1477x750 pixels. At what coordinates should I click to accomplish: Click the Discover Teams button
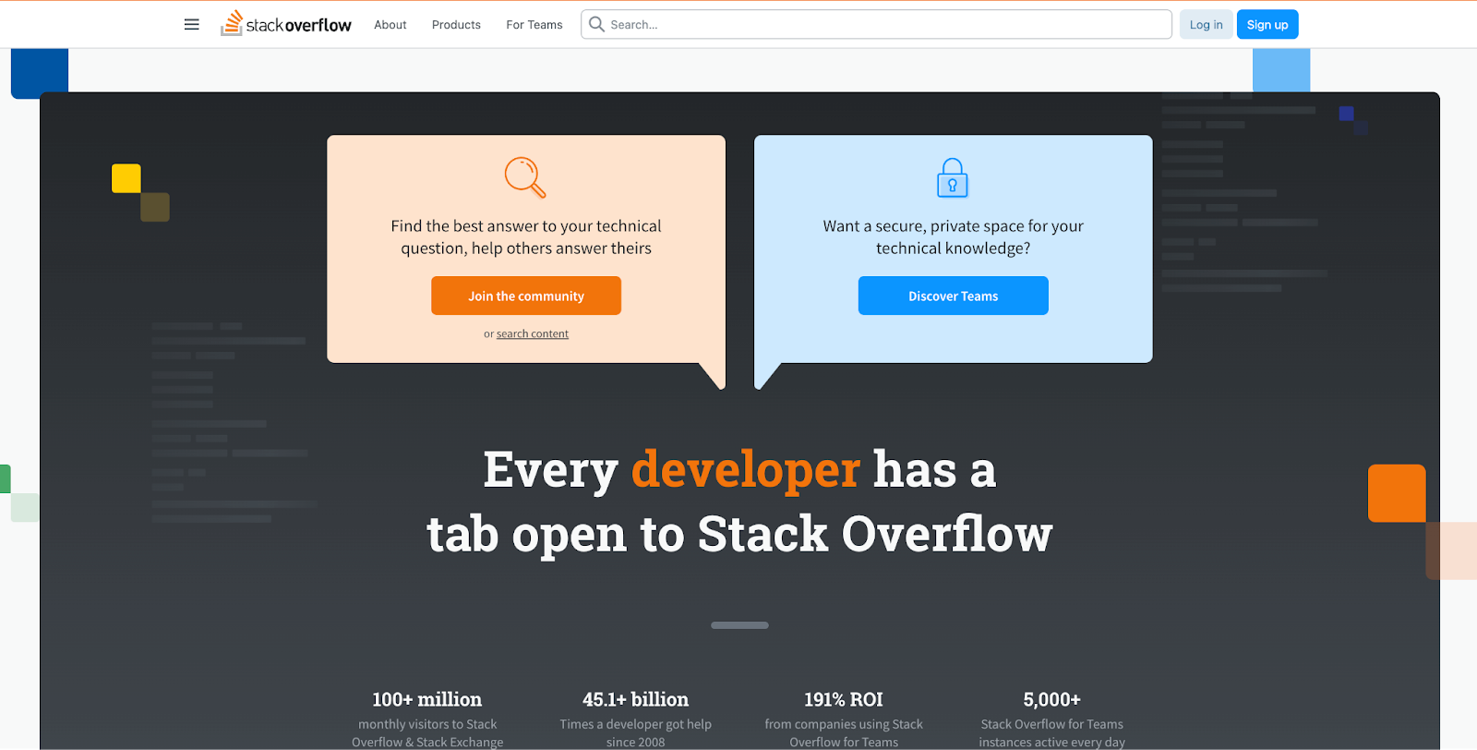pyautogui.click(x=954, y=296)
